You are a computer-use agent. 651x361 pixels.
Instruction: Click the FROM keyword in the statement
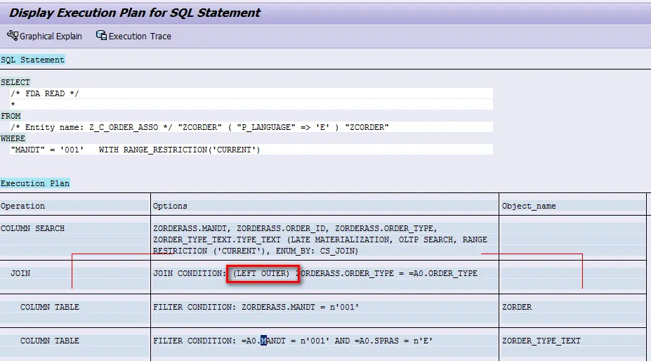(x=11, y=116)
